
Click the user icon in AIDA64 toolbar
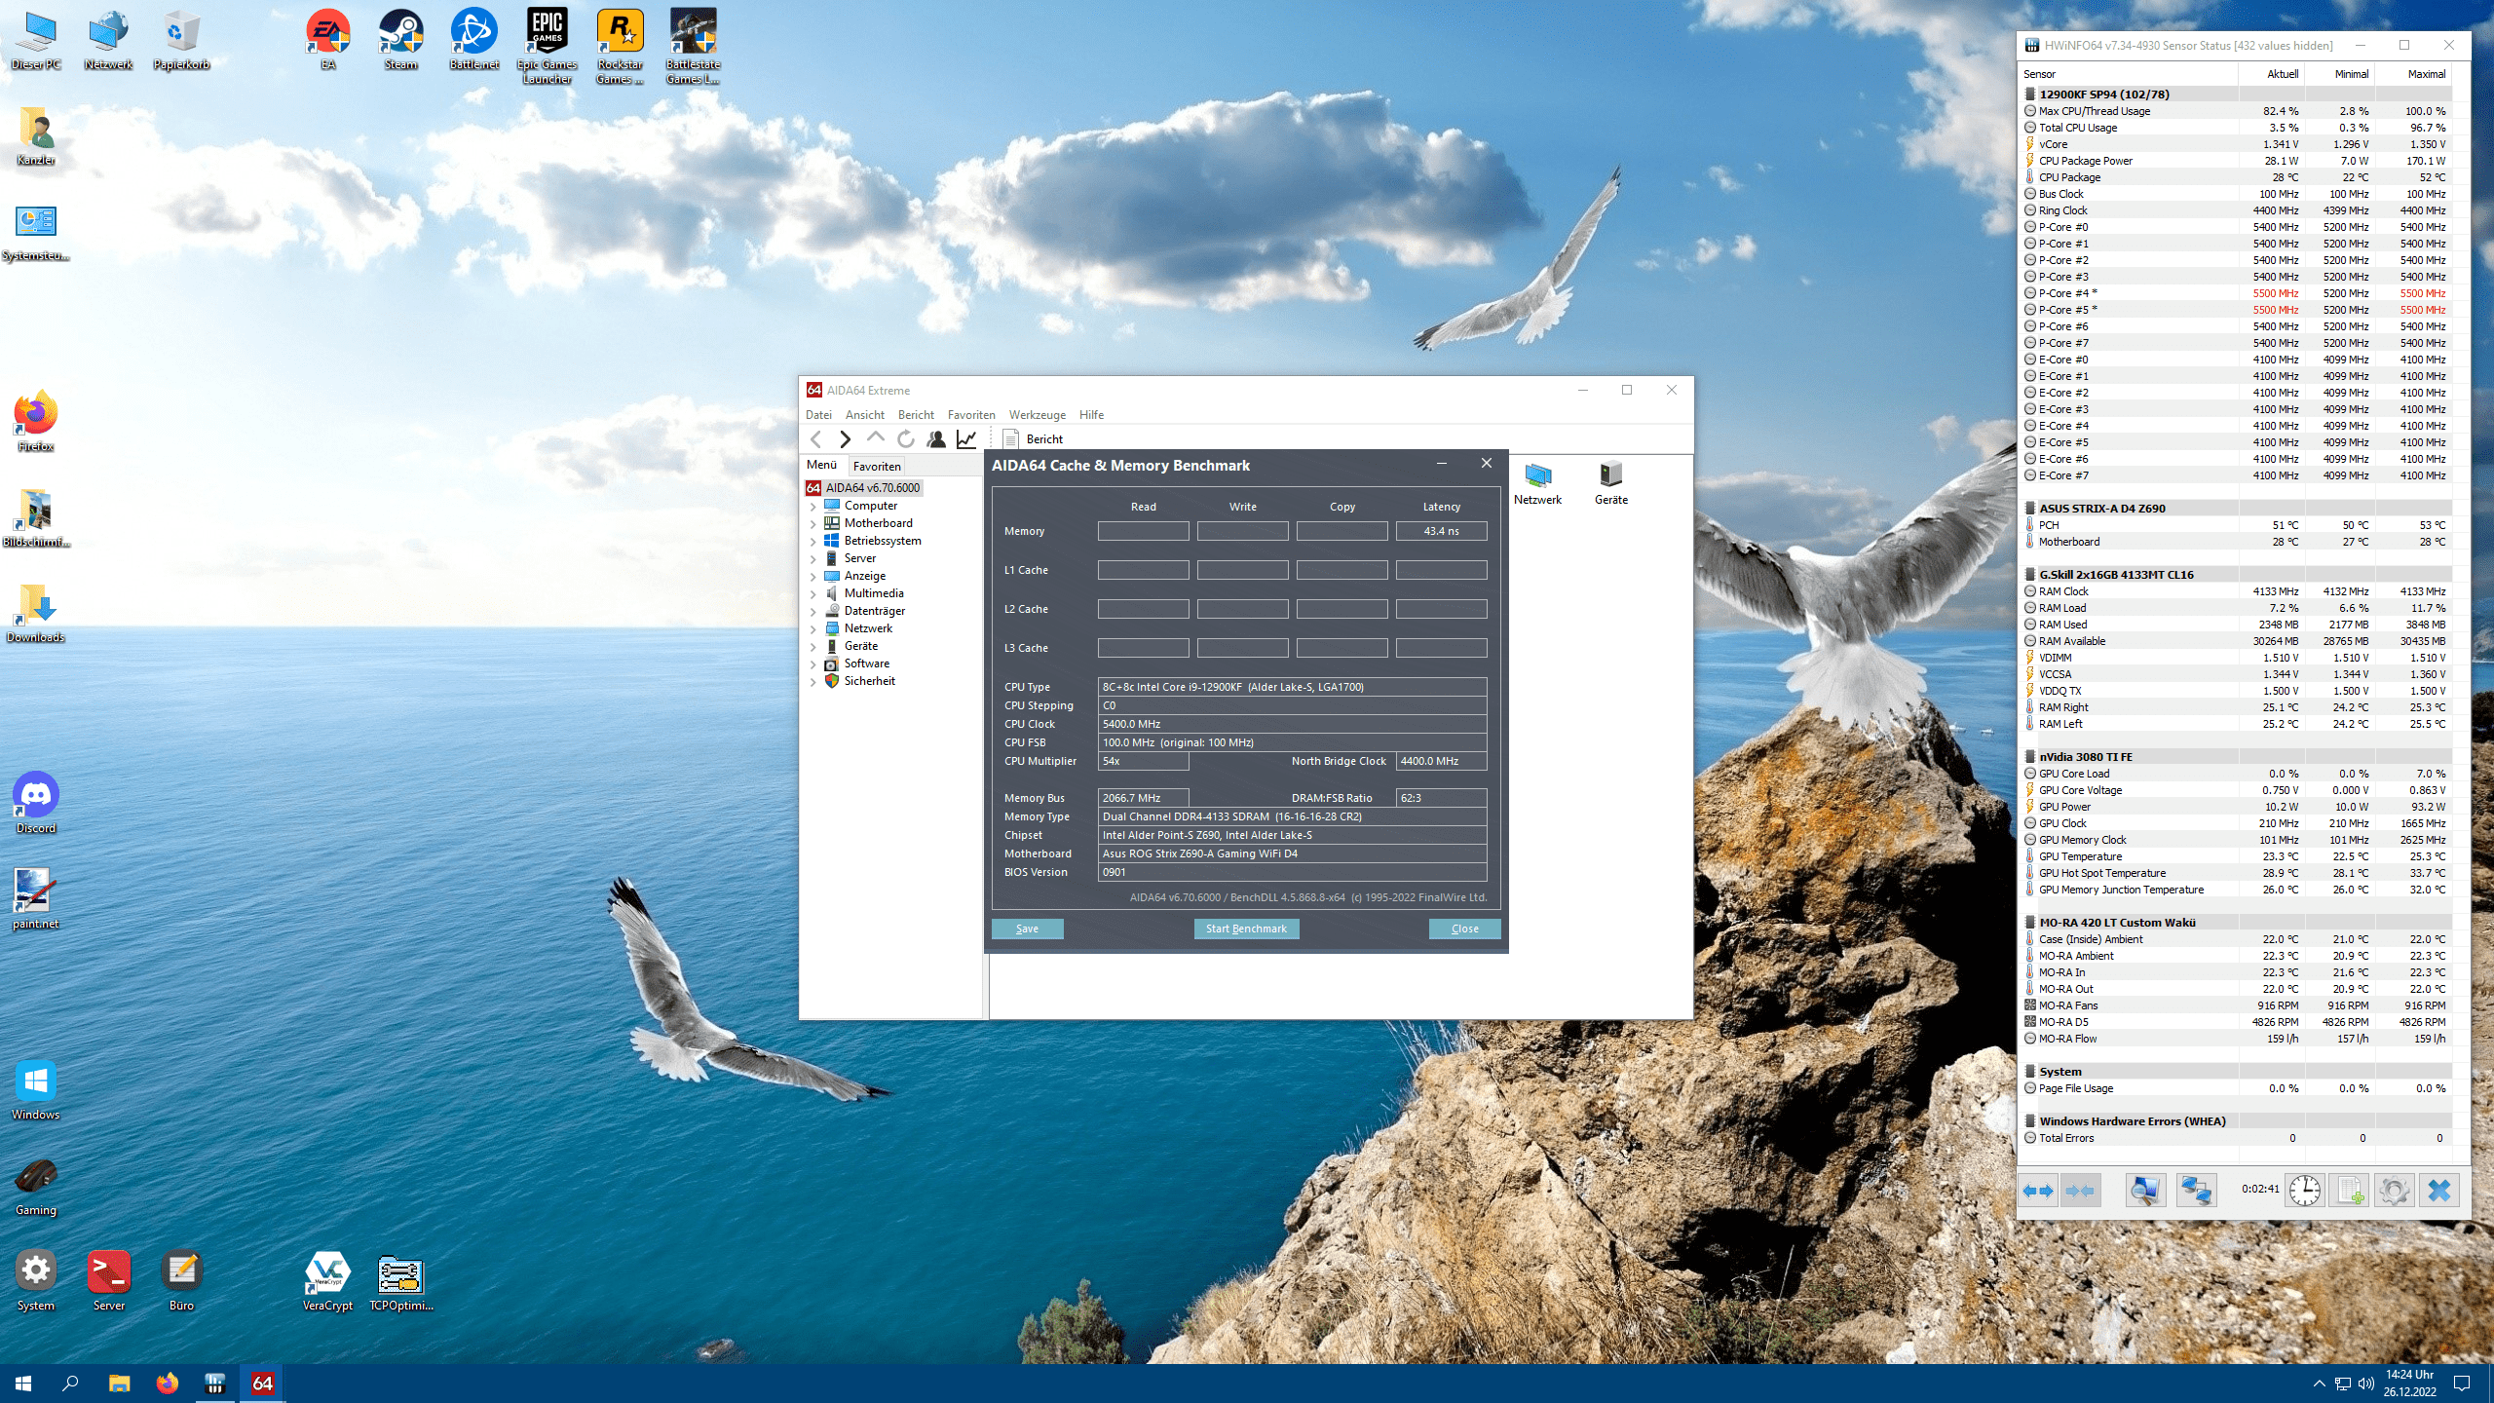point(935,439)
